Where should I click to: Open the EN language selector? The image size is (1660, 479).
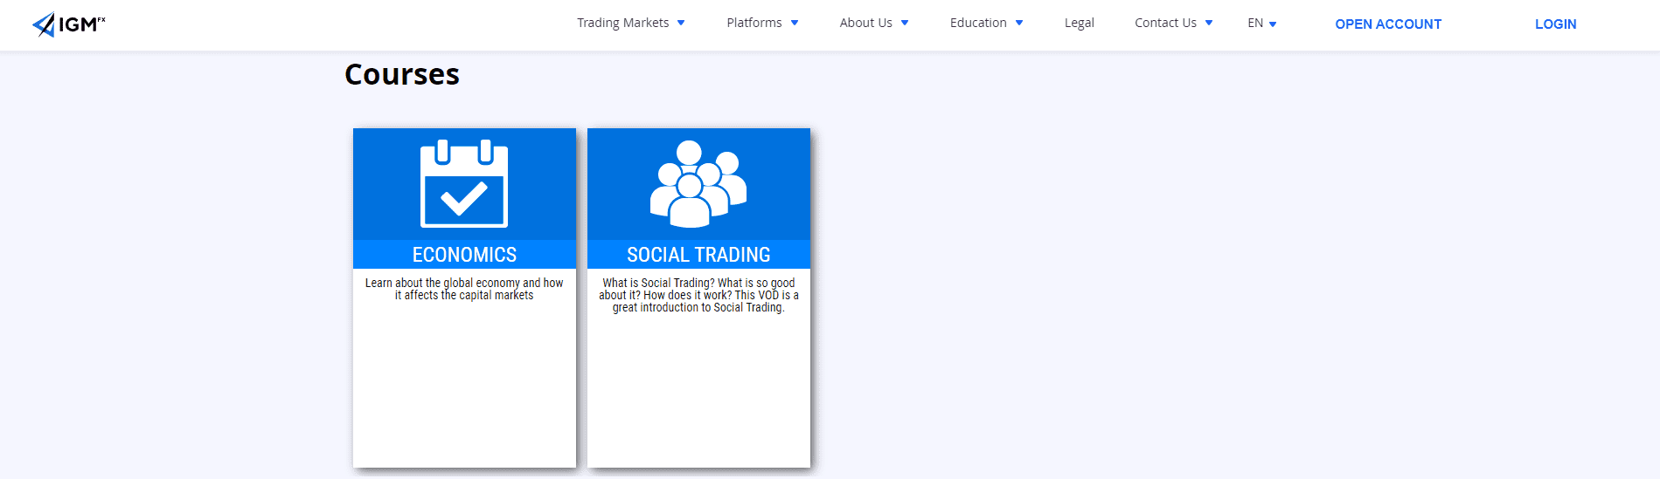pos(1262,24)
